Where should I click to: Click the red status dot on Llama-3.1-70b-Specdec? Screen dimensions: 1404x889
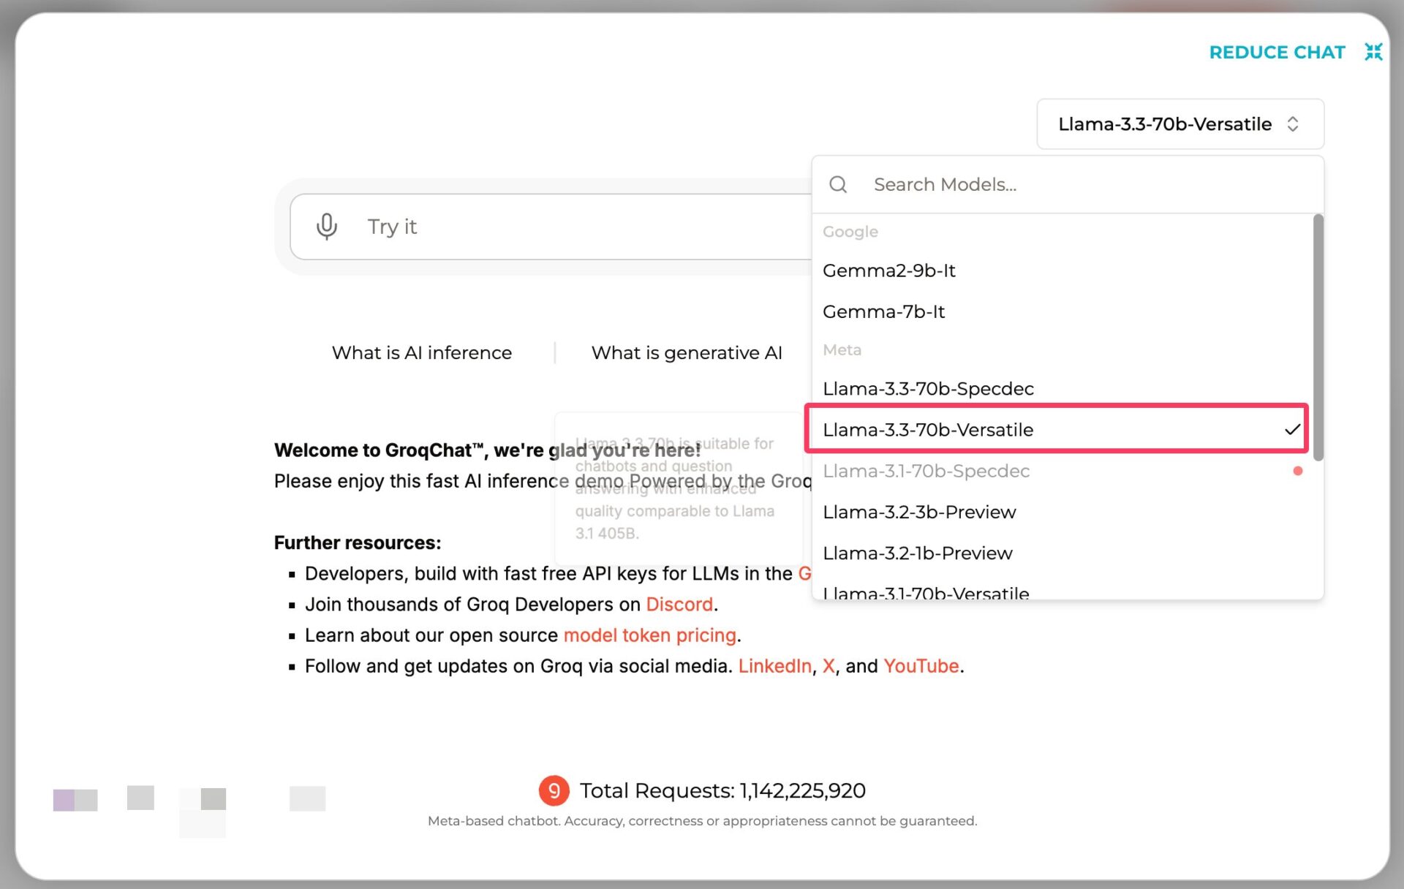pos(1297,471)
